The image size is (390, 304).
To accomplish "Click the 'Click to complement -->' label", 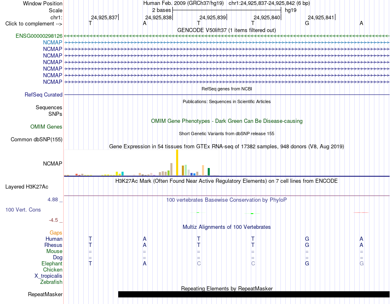I will (34, 24).
